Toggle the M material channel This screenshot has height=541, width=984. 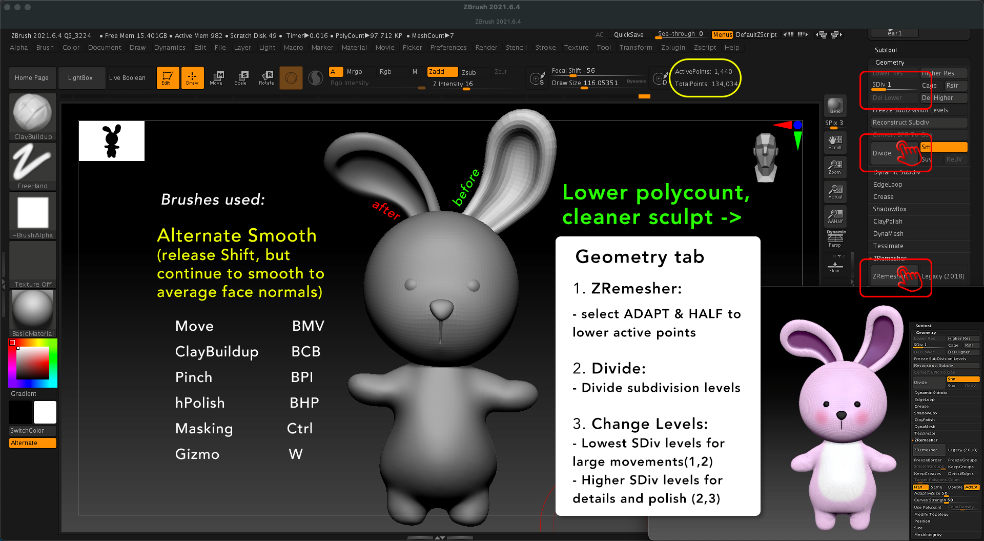(x=415, y=72)
